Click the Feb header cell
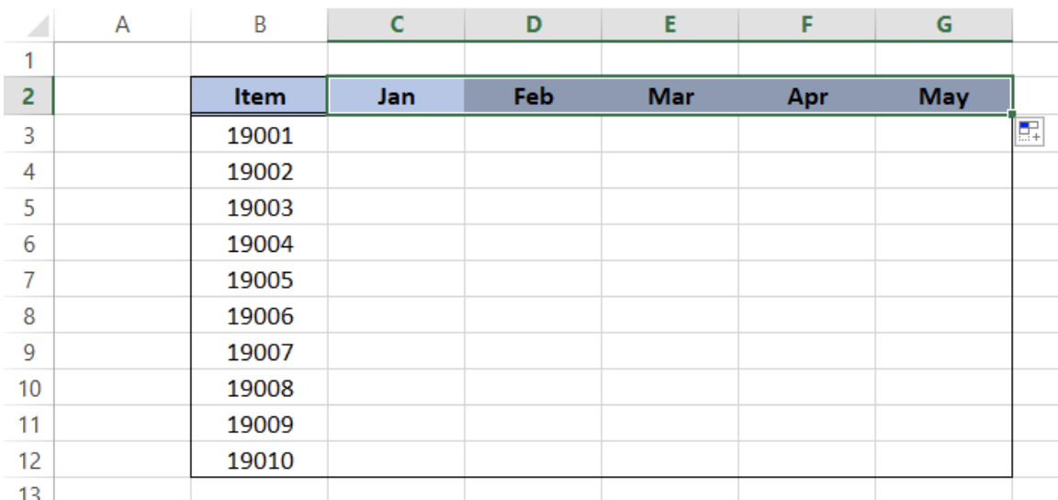 point(534,96)
